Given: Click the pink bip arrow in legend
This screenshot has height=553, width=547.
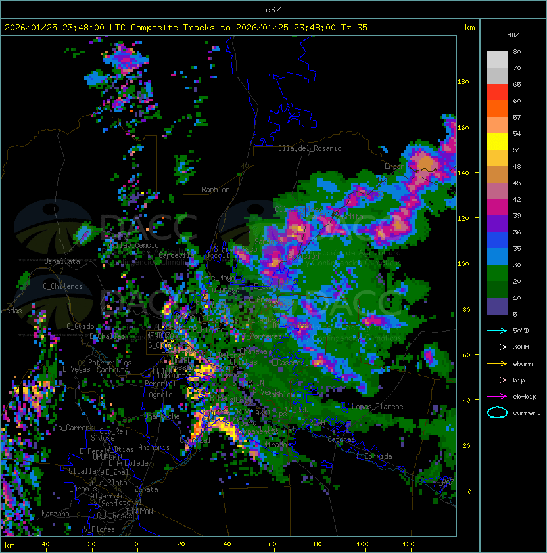Looking at the screenshot, I should coord(497,380).
